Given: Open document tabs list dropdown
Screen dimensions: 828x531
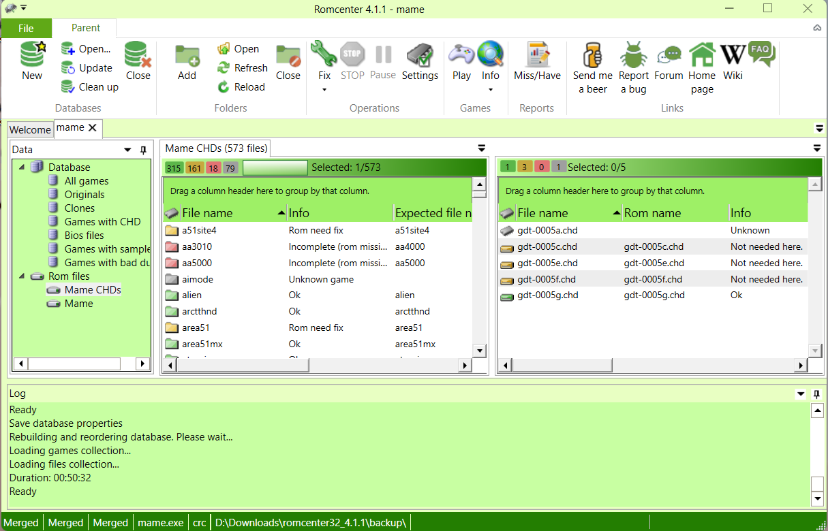Looking at the screenshot, I should (x=819, y=128).
